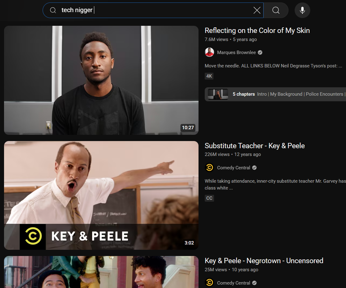Open Comedy Central channel name under Negrotown
This screenshot has width=346, height=288.
[233, 283]
